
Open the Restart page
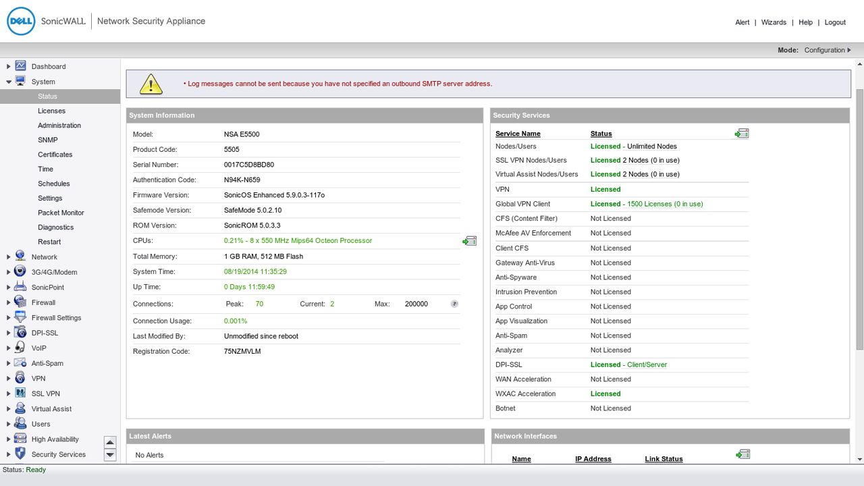(49, 242)
